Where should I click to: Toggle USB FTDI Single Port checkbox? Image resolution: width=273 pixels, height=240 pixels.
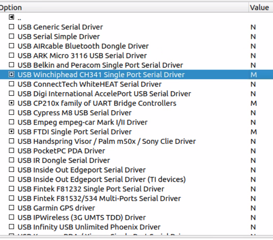(x=12, y=132)
